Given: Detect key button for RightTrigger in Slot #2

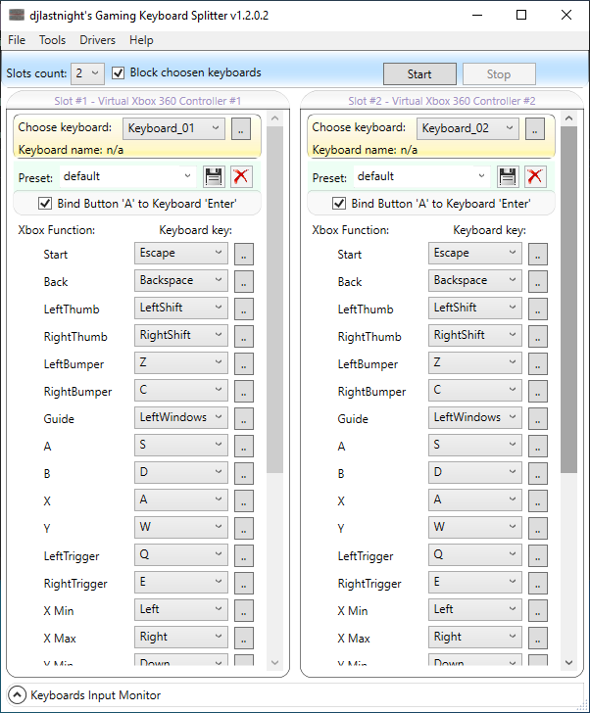Looking at the screenshot, I should pyautogui.click(x=538, y=583).
